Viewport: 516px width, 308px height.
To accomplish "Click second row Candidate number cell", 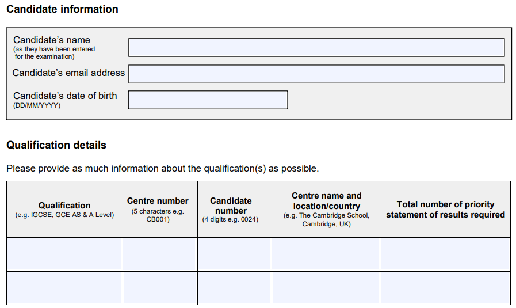I will pyautogui.click(x=235, y=288).
